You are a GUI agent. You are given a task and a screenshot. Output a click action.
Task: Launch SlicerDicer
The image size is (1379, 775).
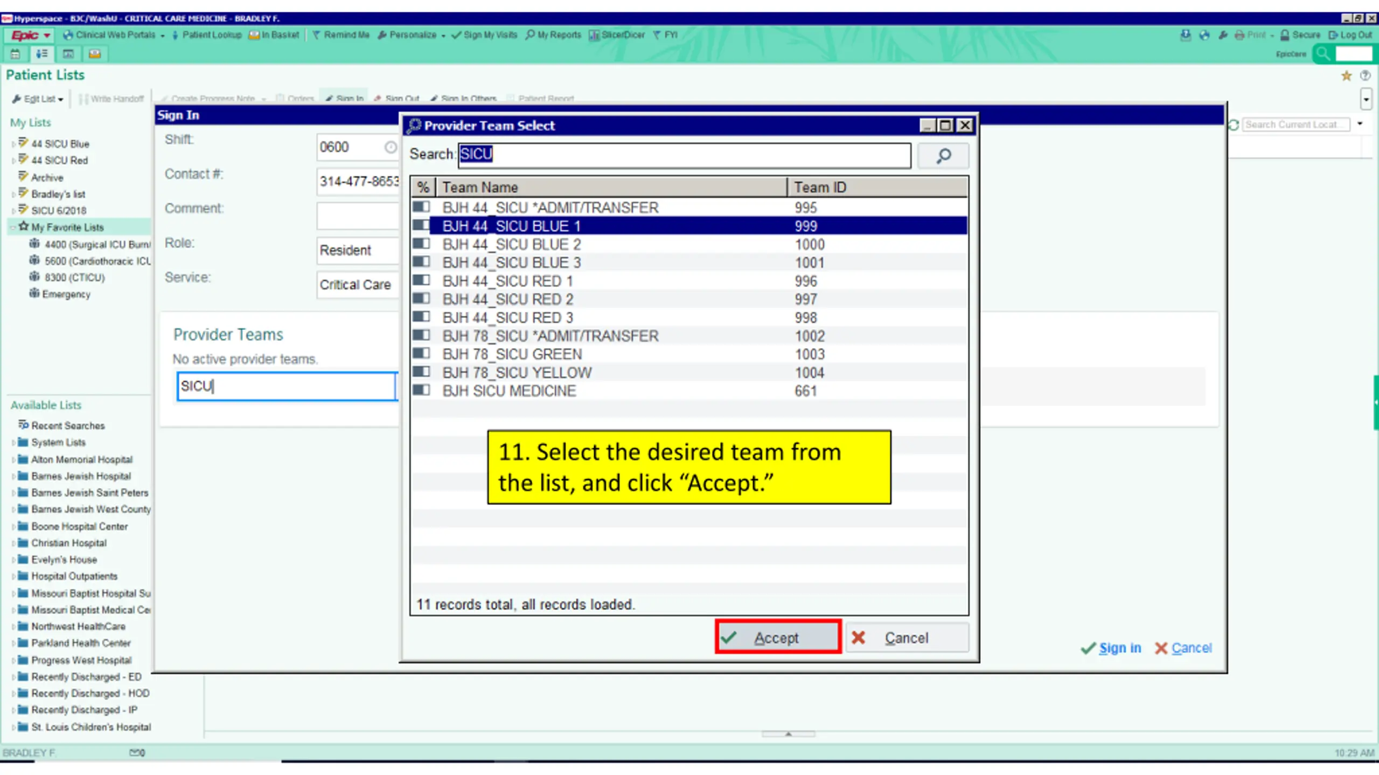pyautogui.click(x=617, y=35)
